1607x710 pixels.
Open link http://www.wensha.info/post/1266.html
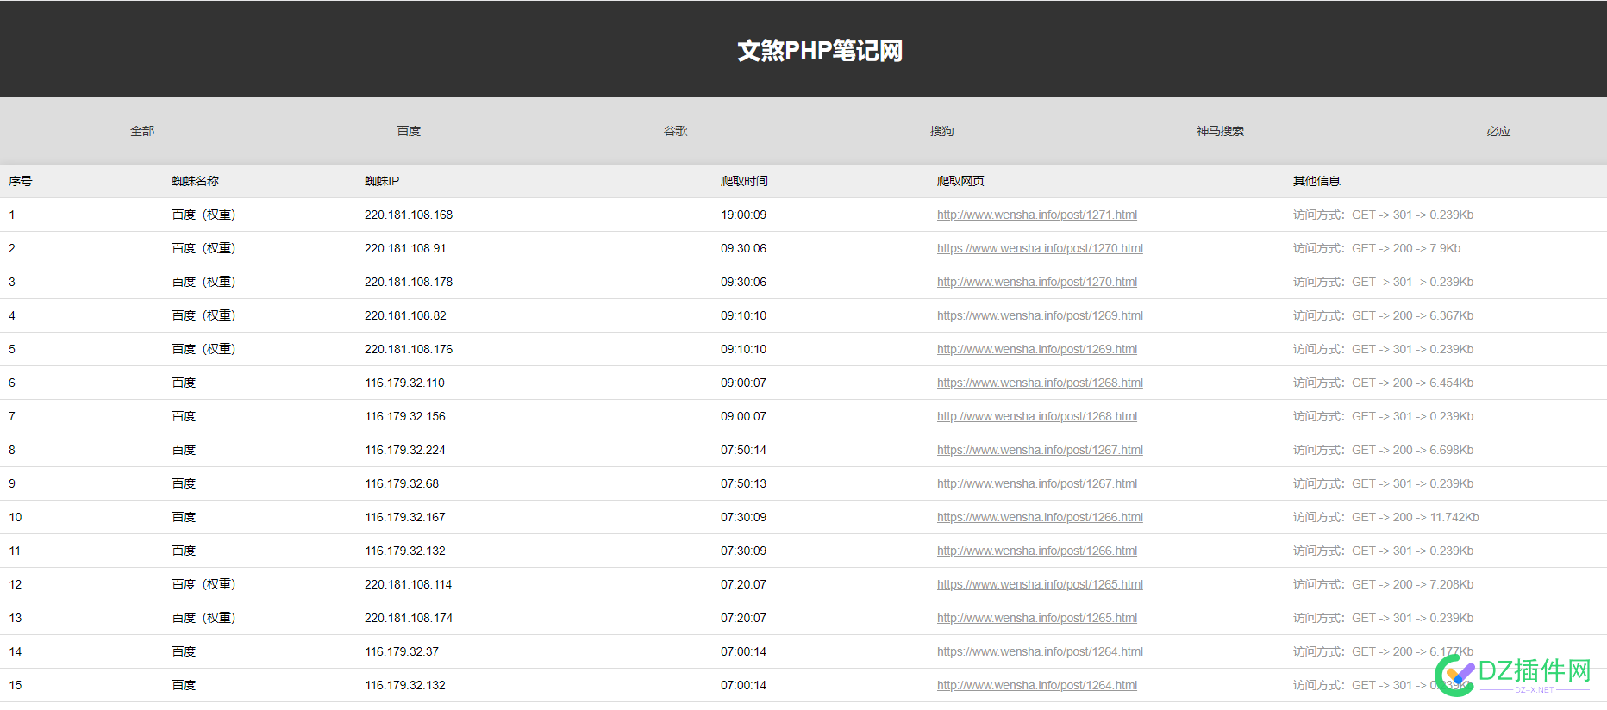click(1037, 551)
